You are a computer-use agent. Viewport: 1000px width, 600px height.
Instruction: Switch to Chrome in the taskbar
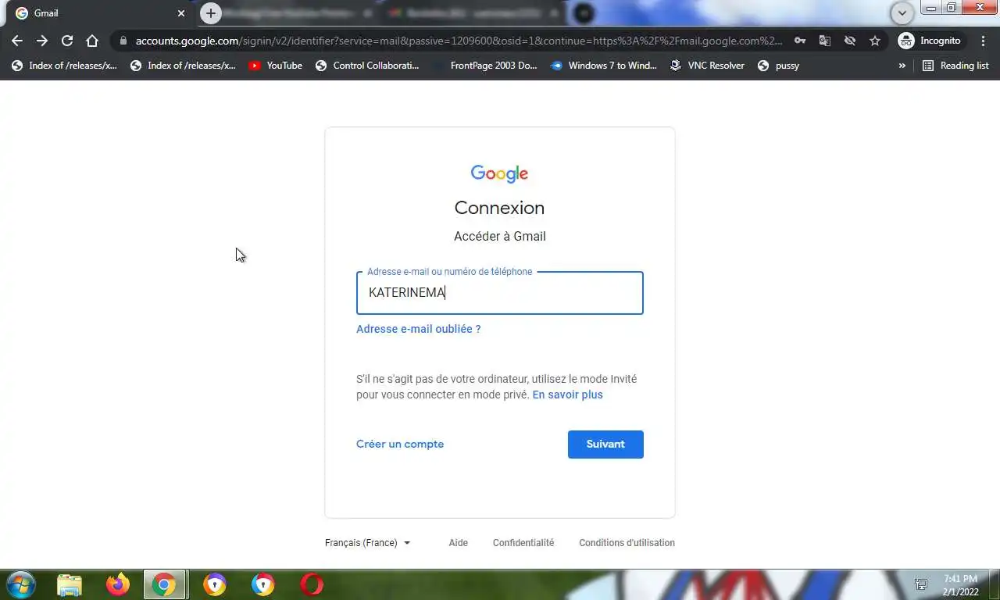[164, 584]
